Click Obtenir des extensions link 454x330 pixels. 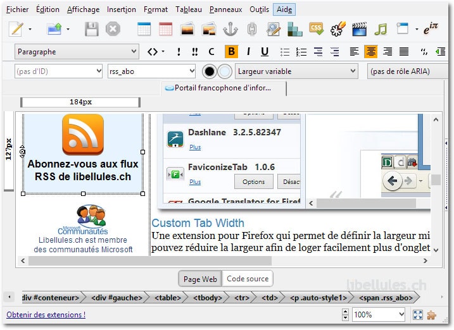pyautogui.click(x=46, y=315)
